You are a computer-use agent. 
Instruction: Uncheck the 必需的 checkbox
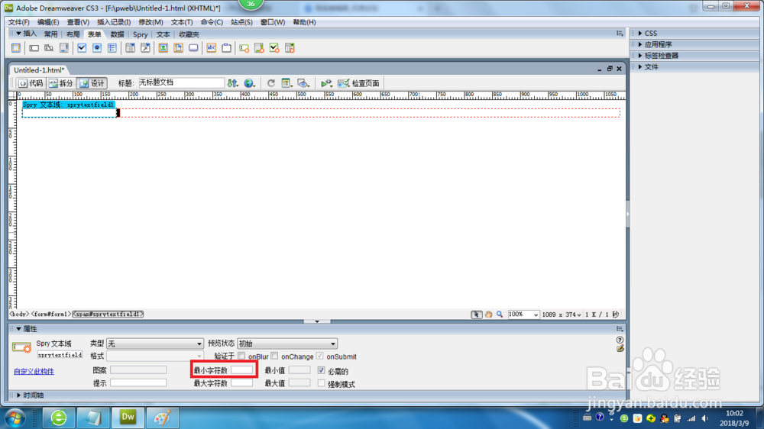point(321,370)
